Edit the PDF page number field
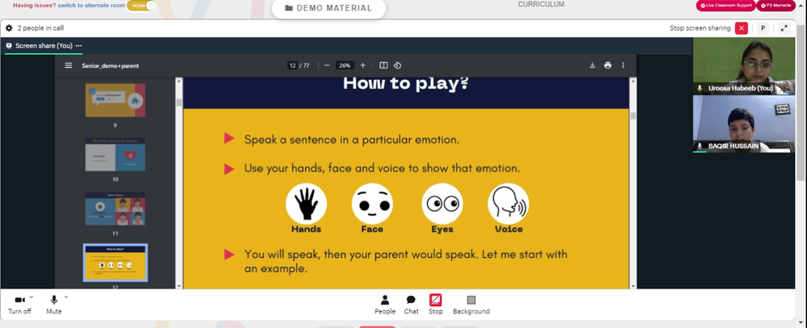 [292, 65]
